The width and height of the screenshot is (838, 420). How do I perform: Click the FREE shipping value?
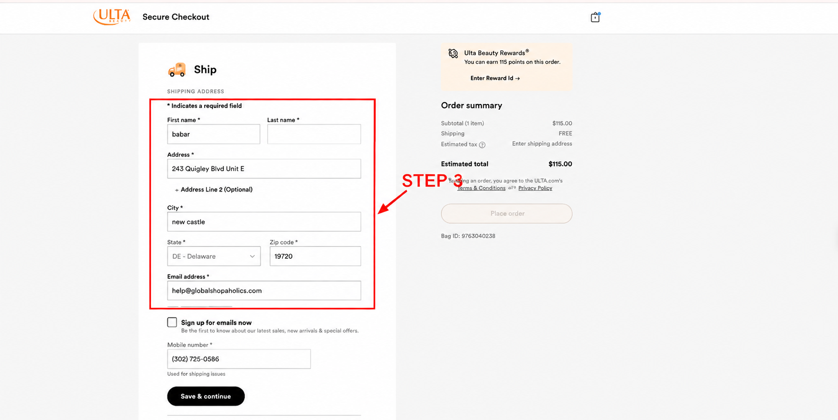point(565,134)
